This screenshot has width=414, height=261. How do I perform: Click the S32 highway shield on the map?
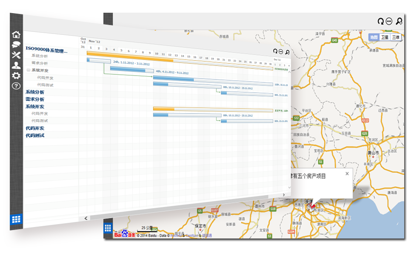[296, 118]
